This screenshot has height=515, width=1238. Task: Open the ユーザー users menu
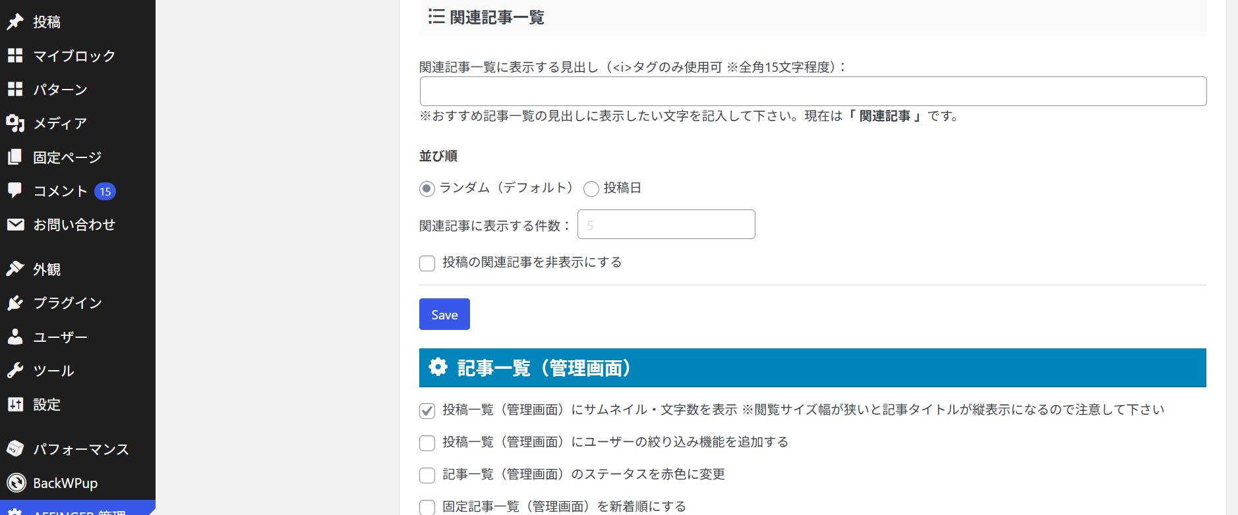pyautogui.click(x=60, y=337)
